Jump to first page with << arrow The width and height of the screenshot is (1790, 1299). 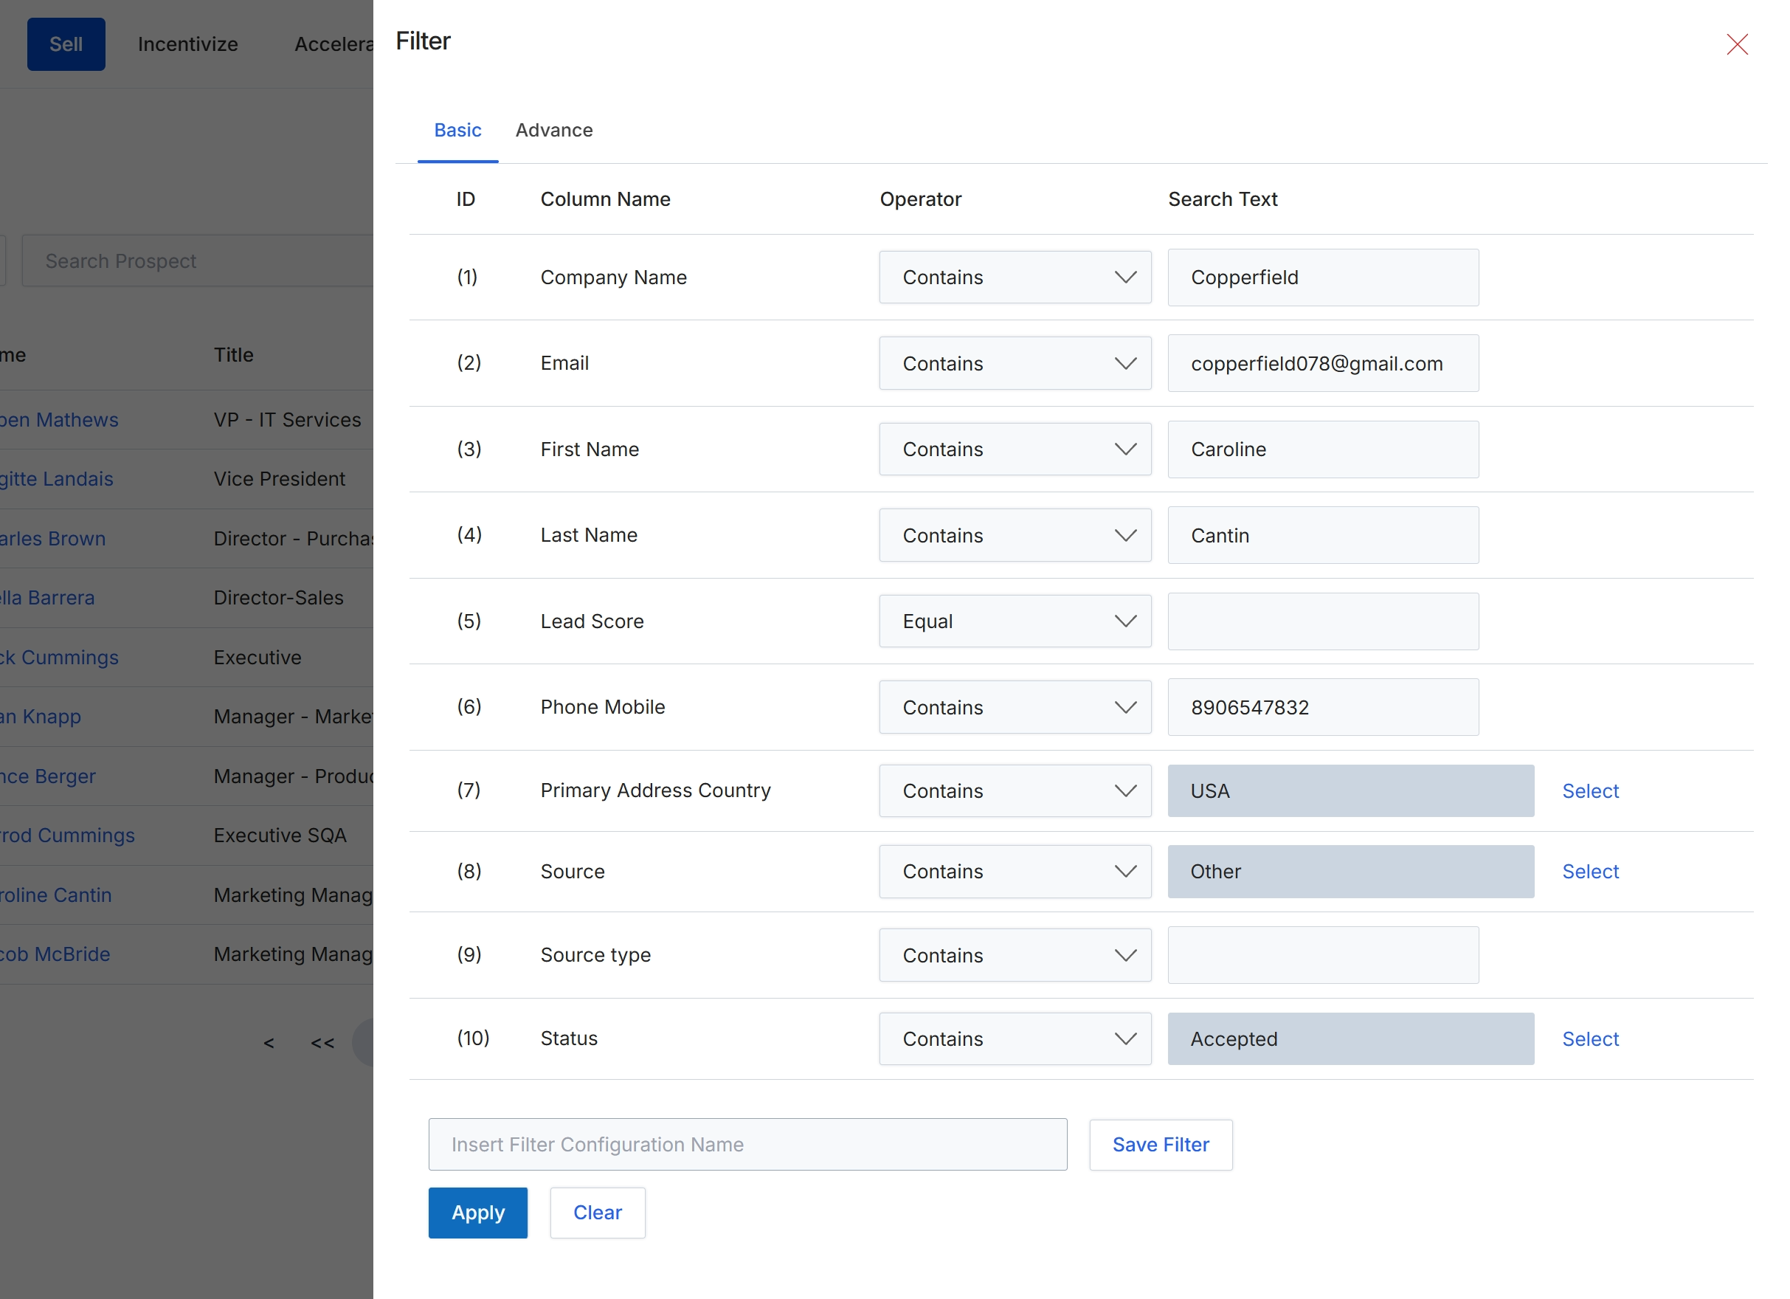point(322,1044)
